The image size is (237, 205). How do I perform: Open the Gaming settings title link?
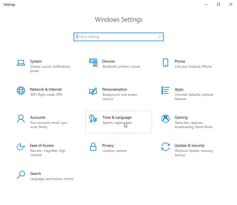181,117
